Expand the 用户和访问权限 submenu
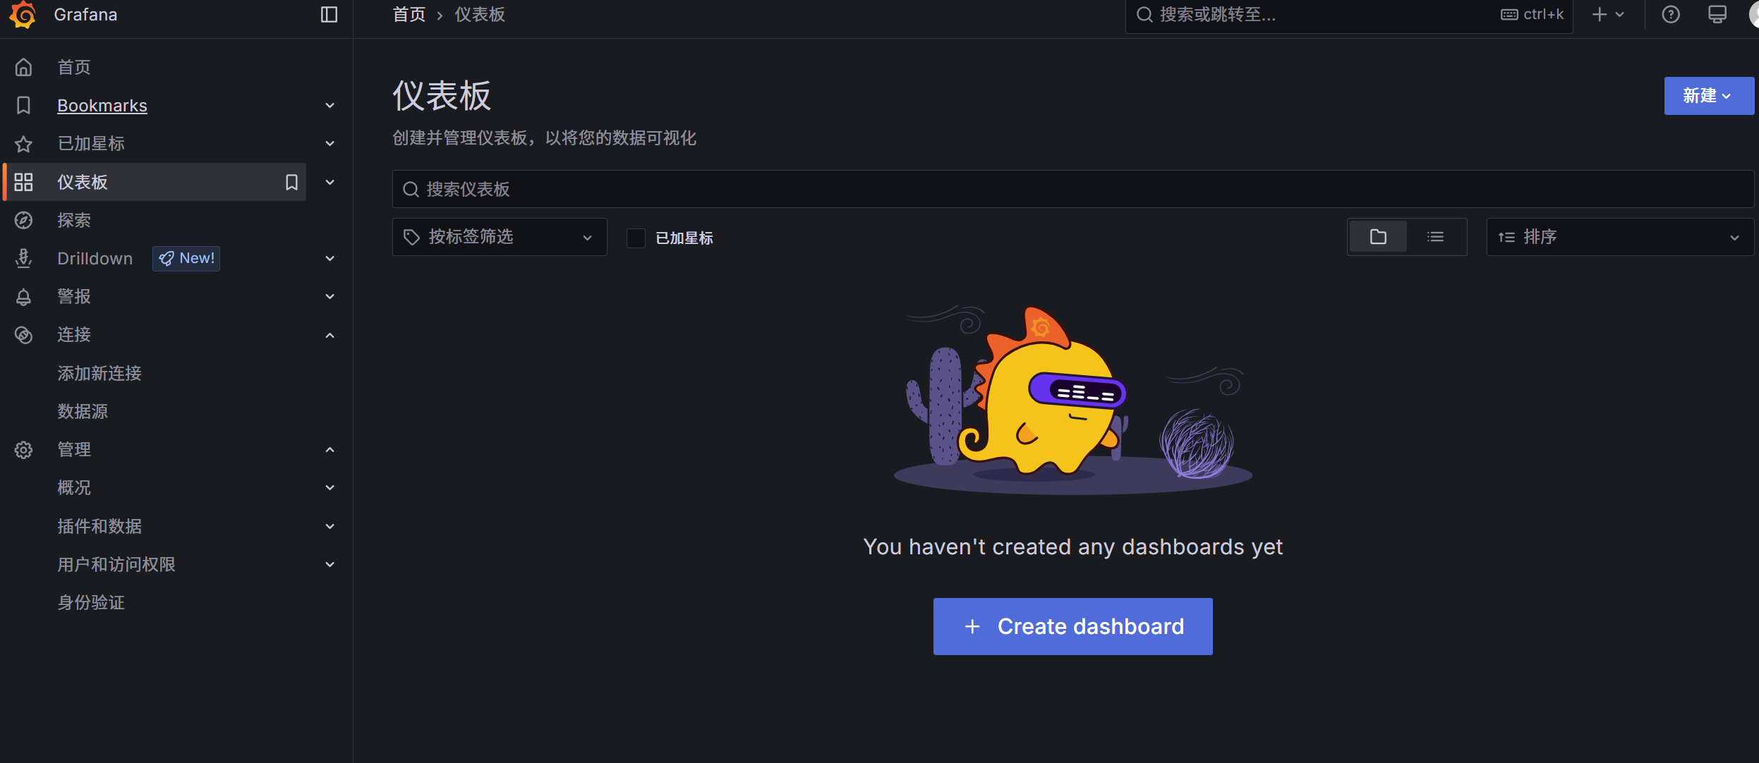This screenshot has height=763, width=1759. (x=330, y=564)
